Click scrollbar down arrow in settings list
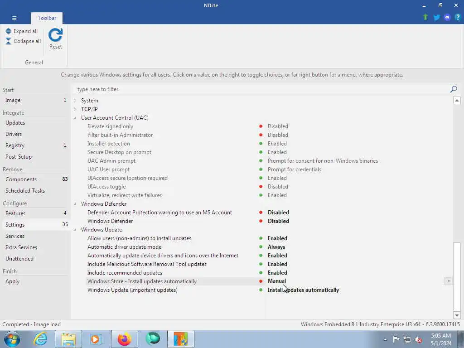The height and width of the screenshot is (348, 464). click(x=457, y=315)
